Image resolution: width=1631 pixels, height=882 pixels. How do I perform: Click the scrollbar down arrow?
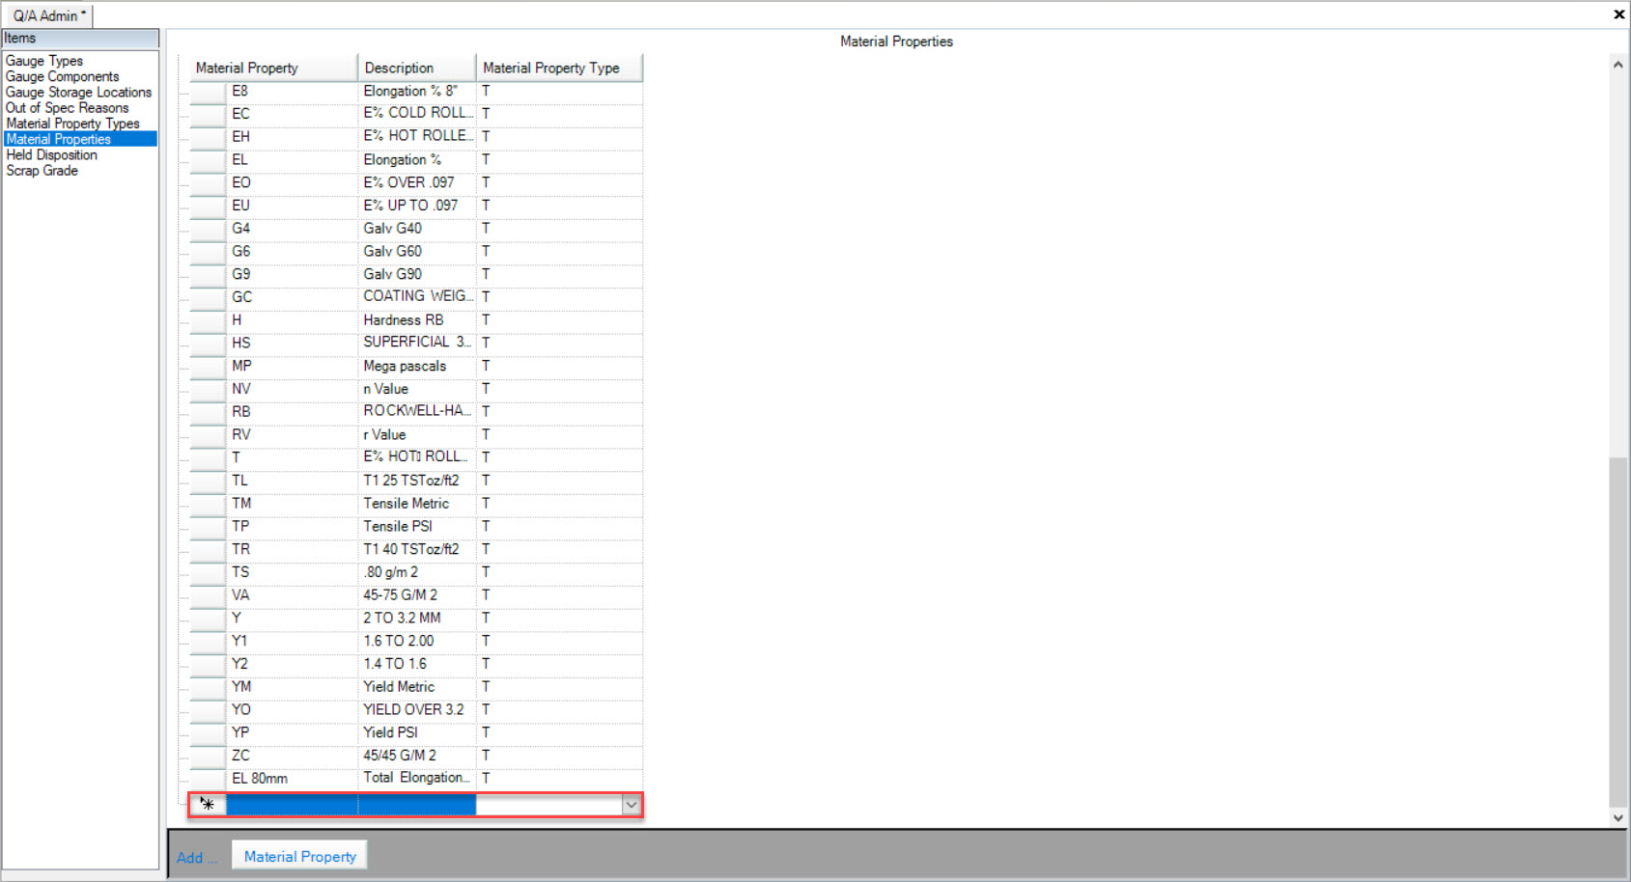point(1618,817)
